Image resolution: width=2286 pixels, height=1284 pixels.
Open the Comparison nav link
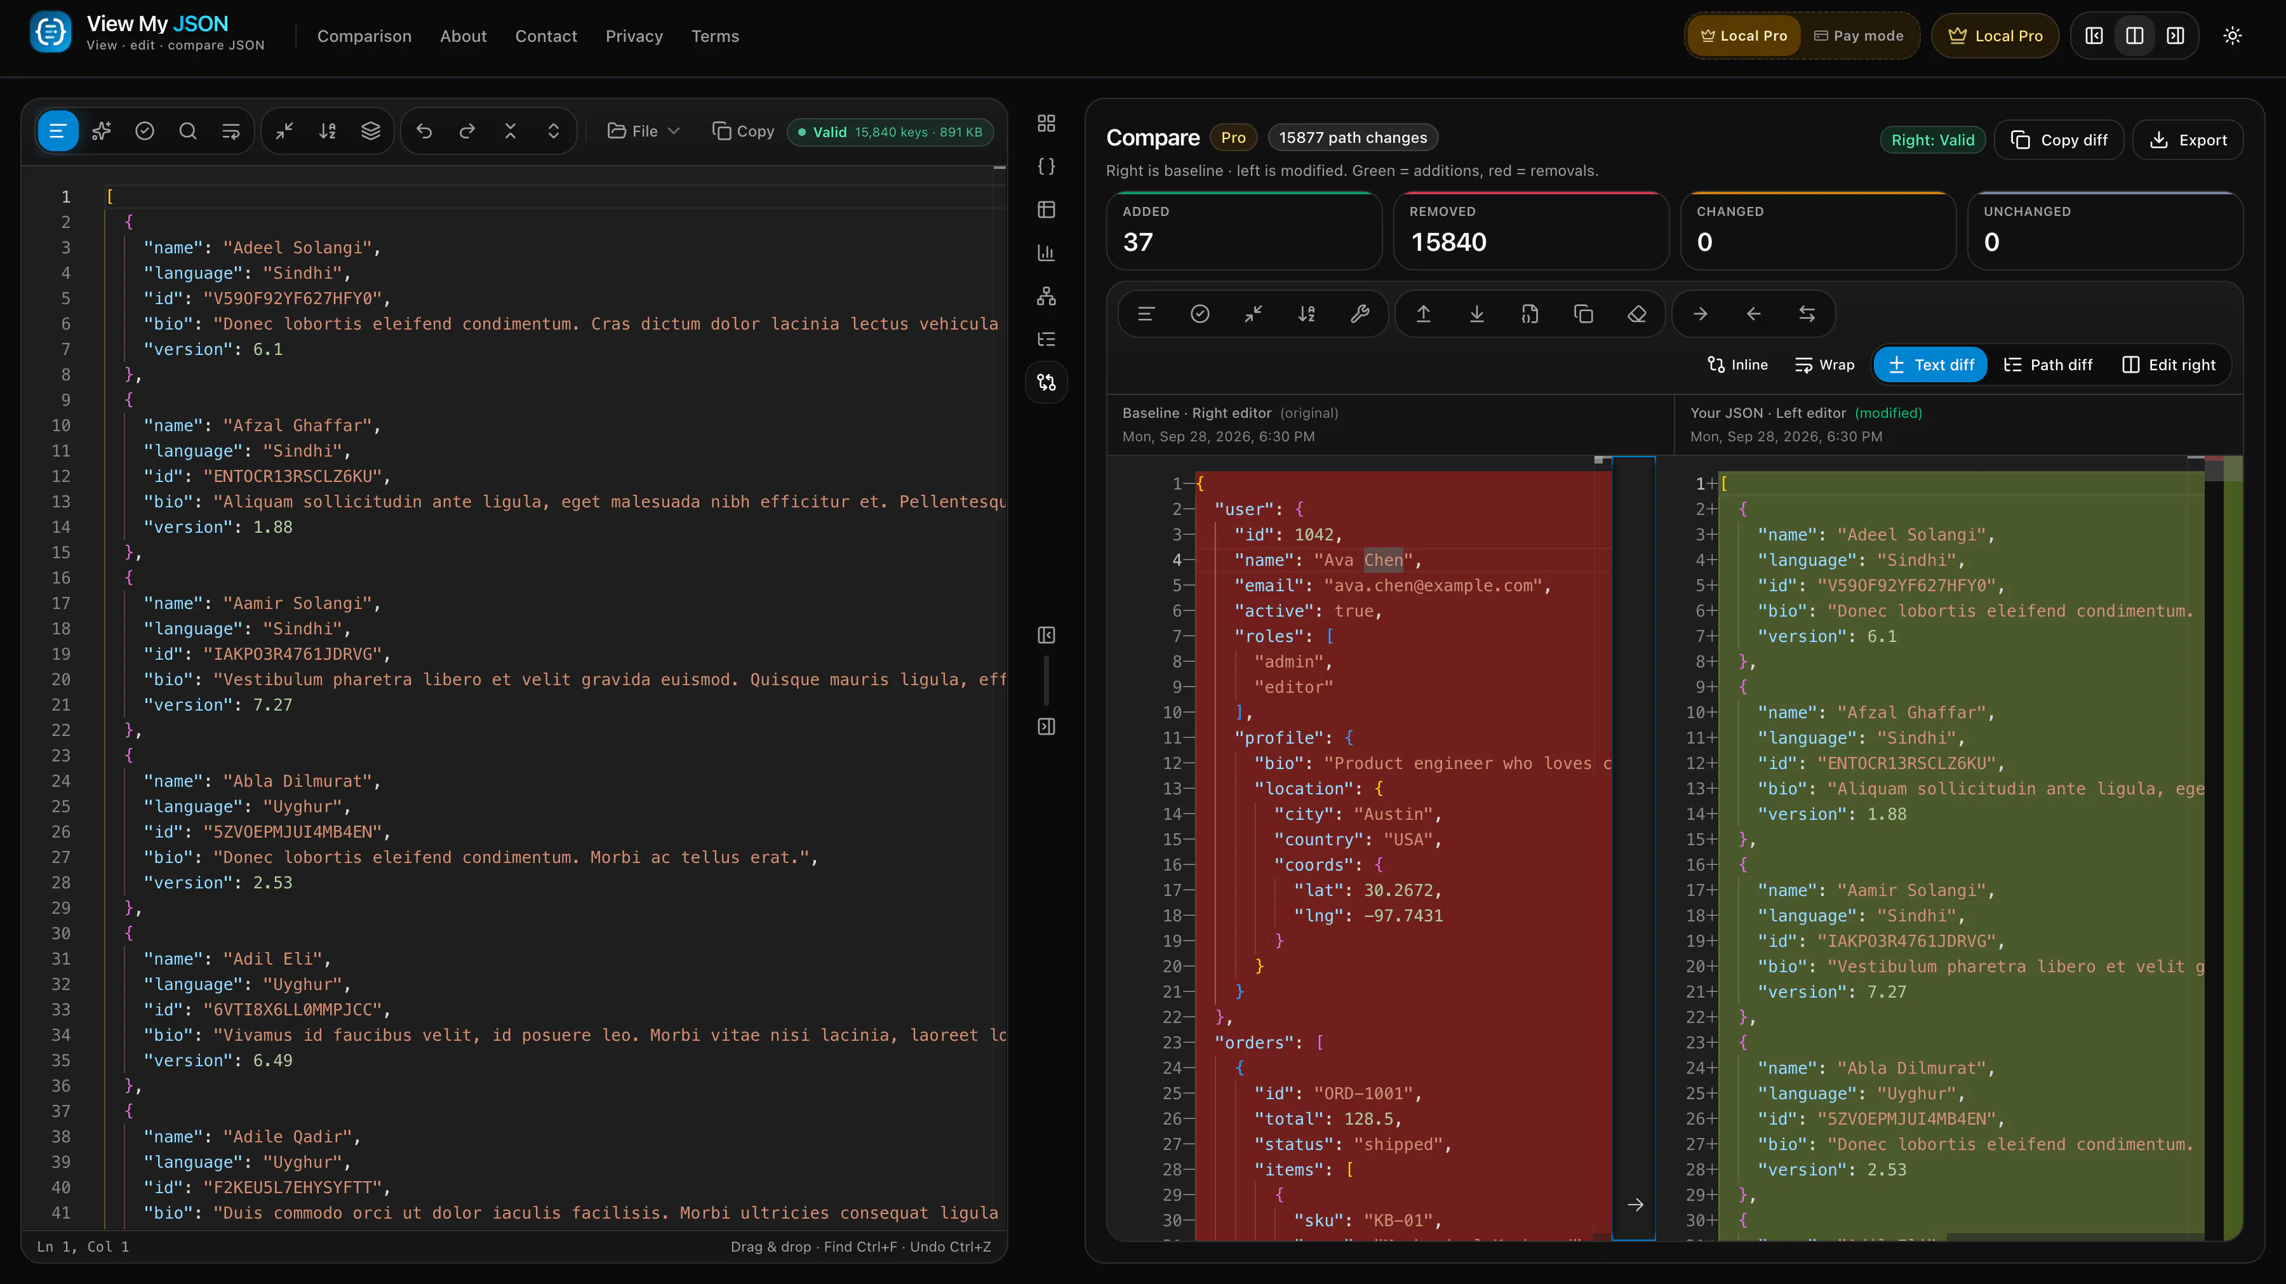pos(364,36)
